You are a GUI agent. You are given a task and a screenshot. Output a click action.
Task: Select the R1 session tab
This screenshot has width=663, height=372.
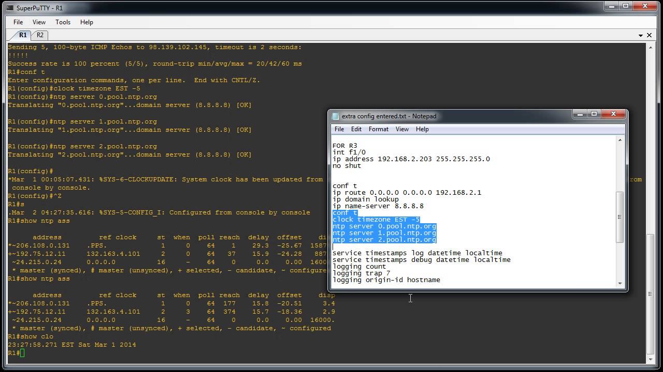tap(23, 35)
